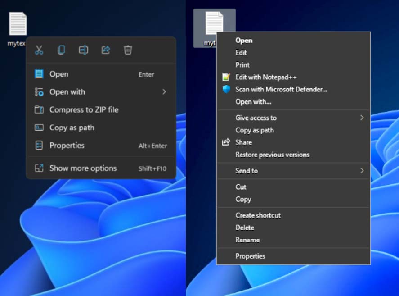The width and height of the screenshot is (399, 296).
Task: Choose Show more options
Action: pyautogui.click(x=101, y=168)
